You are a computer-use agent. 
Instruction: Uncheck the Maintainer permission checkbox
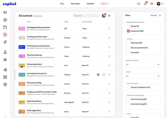click(128, 31)
